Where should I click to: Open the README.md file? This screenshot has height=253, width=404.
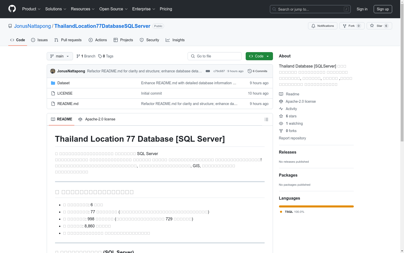68,104
